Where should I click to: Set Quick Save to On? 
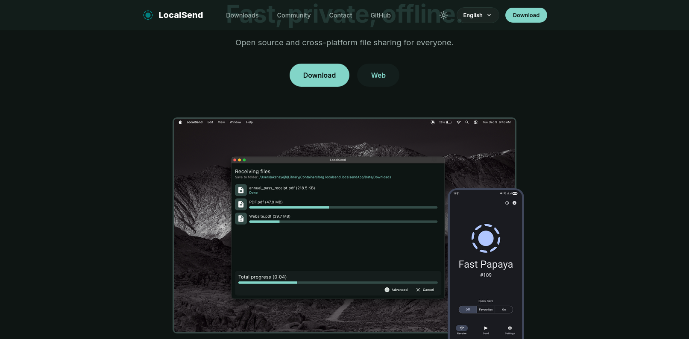[504, 310]
